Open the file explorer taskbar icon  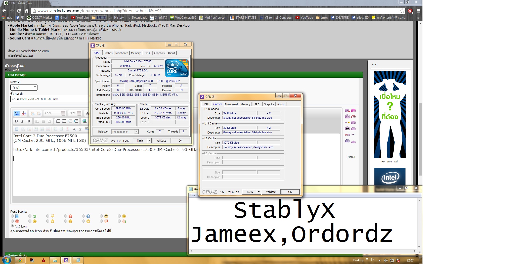coord(55,260)
